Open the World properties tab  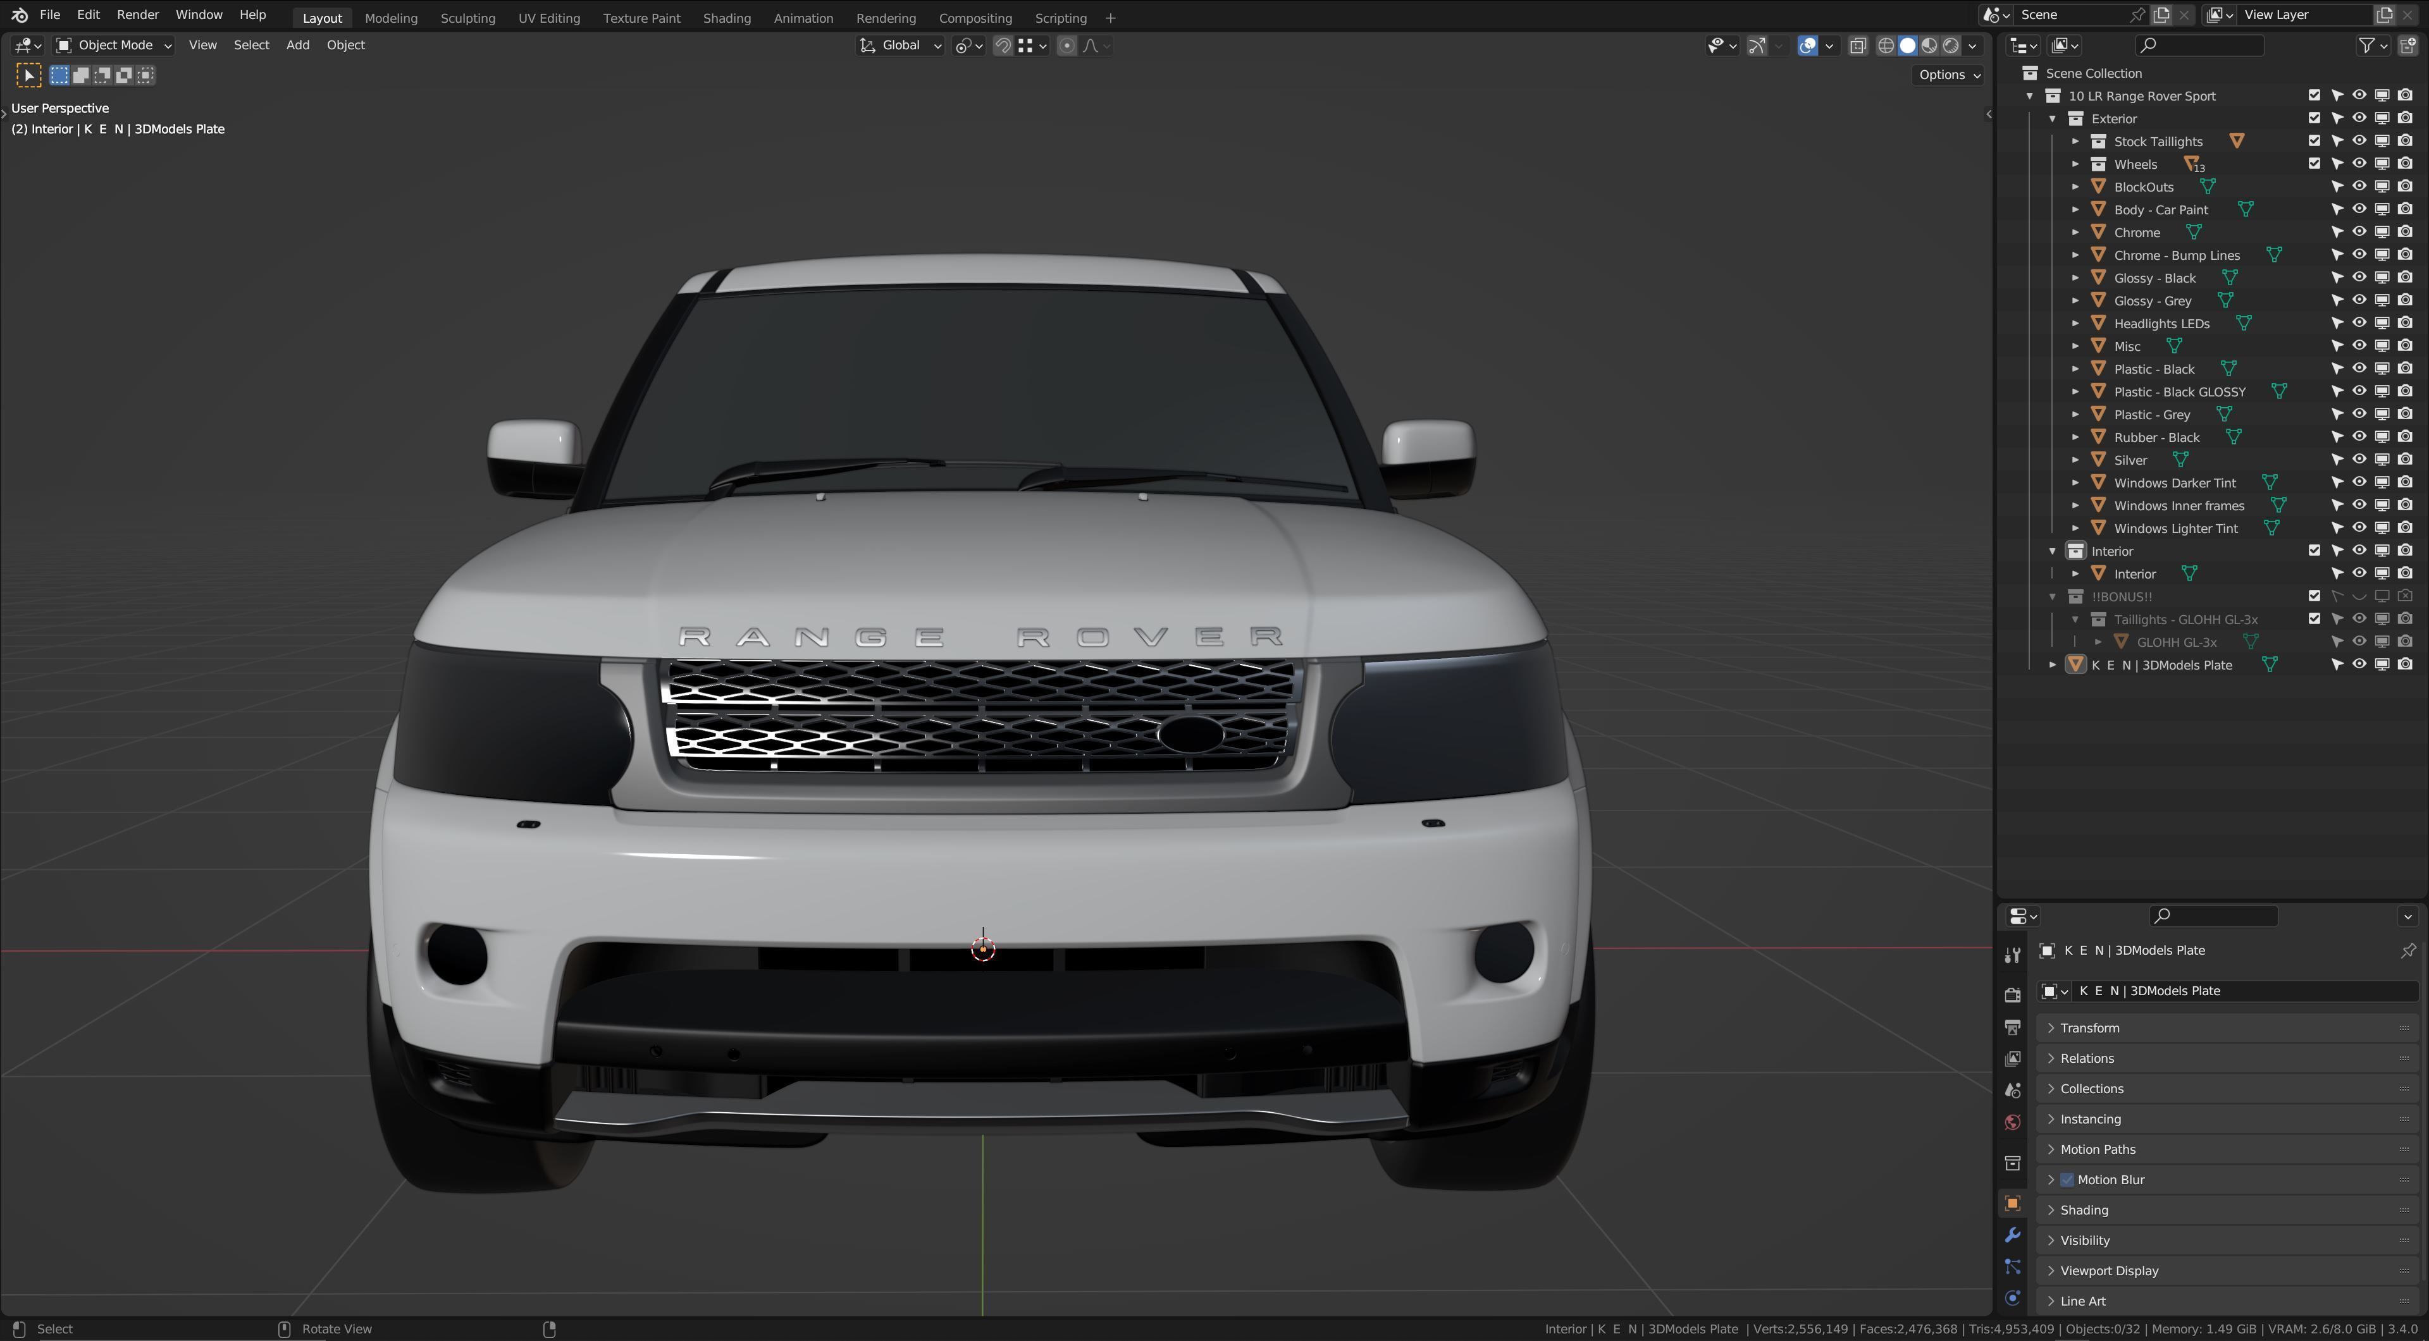[x=2012, y=1122]
